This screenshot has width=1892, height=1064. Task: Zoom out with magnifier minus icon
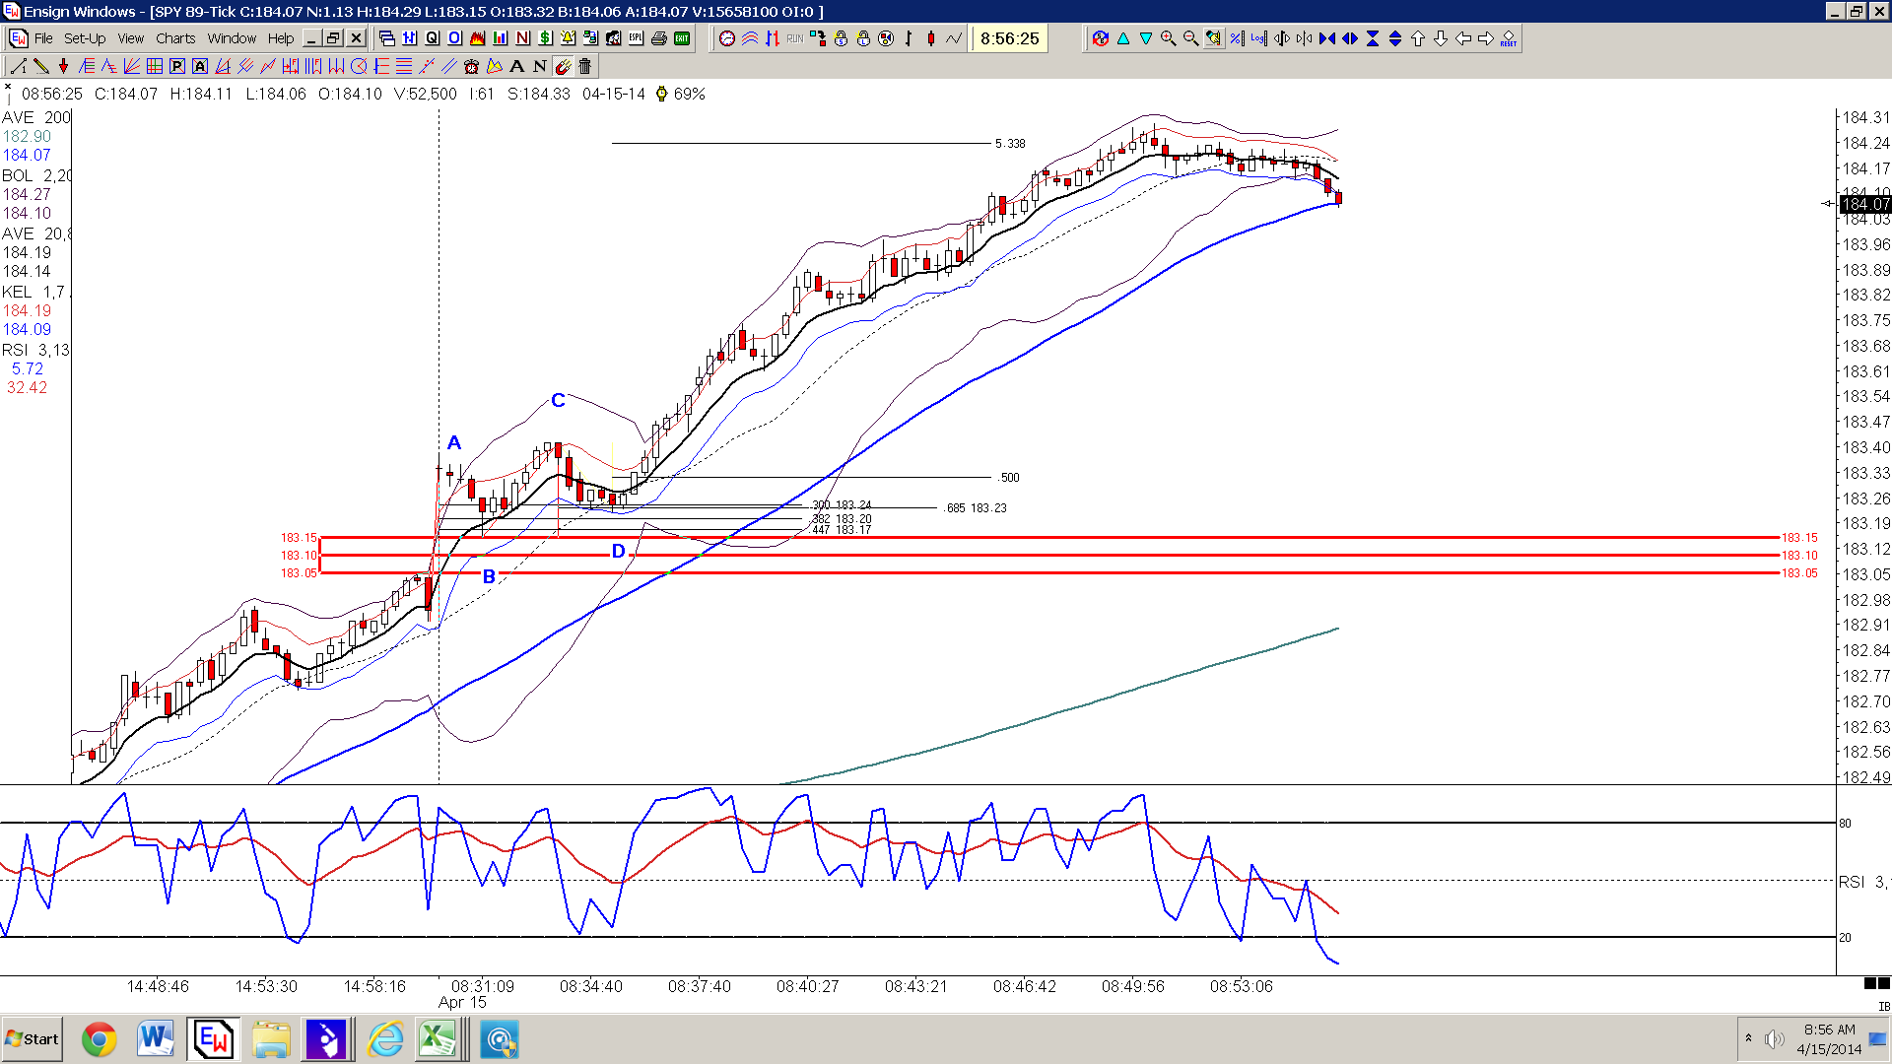point(1190,38)
